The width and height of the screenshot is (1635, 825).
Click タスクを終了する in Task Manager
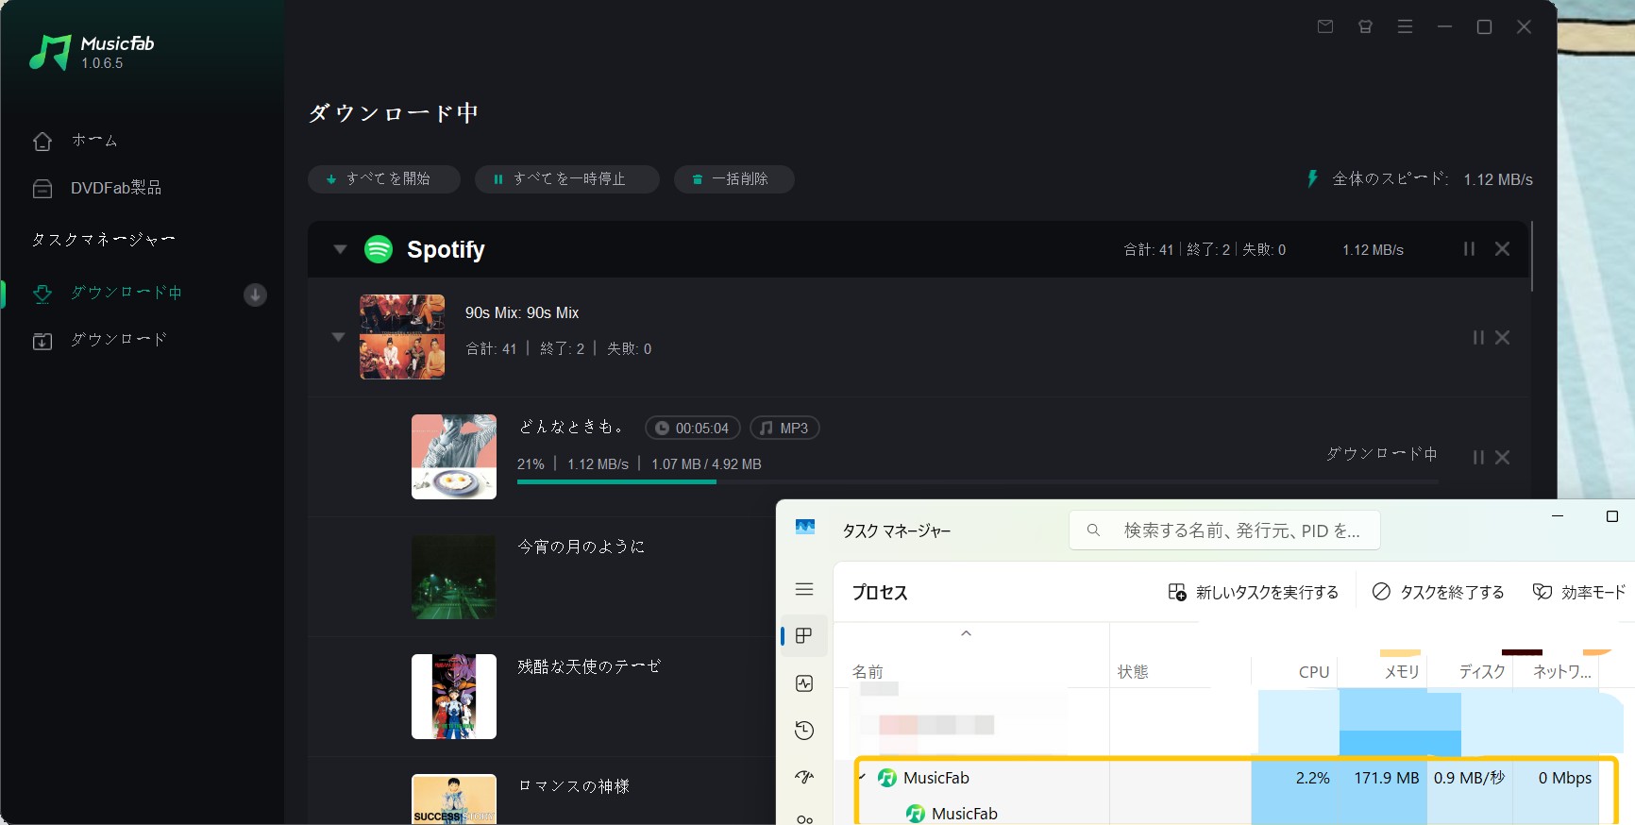(1438, 592)
